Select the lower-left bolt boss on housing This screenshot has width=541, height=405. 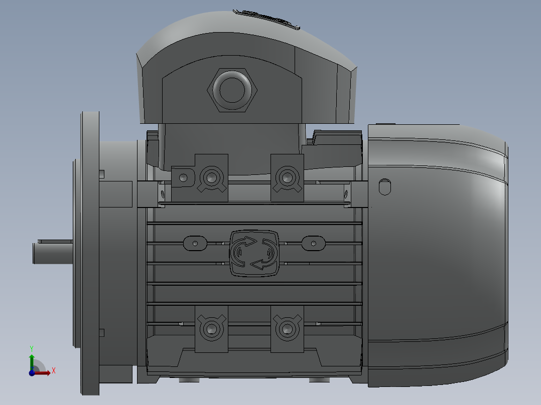click(x=211, y=329)
